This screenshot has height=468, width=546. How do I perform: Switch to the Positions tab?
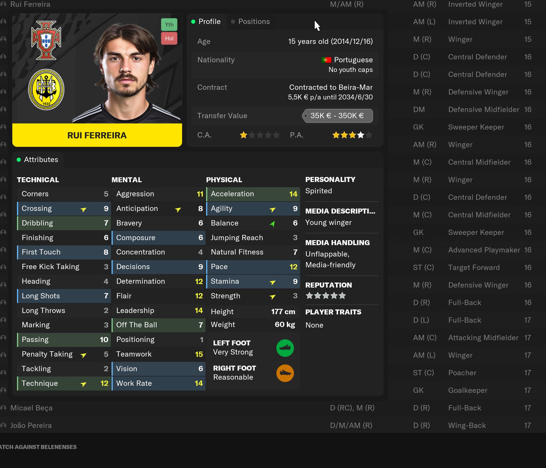(x=251, y=22)
